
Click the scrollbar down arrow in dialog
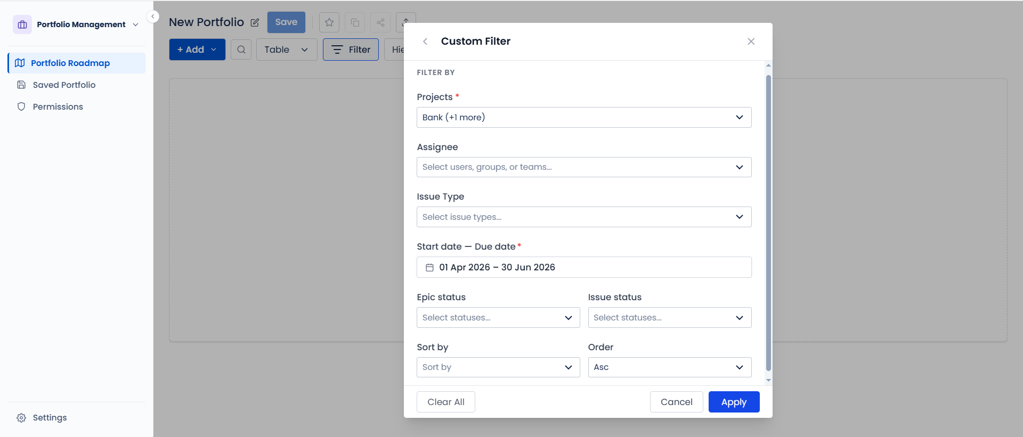tap(768, 381)
